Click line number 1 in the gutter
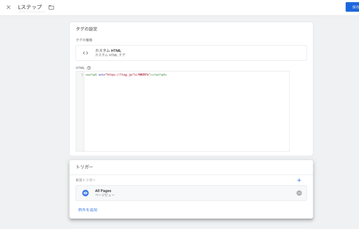Screen dimensions: 359x229 (82, 74)
